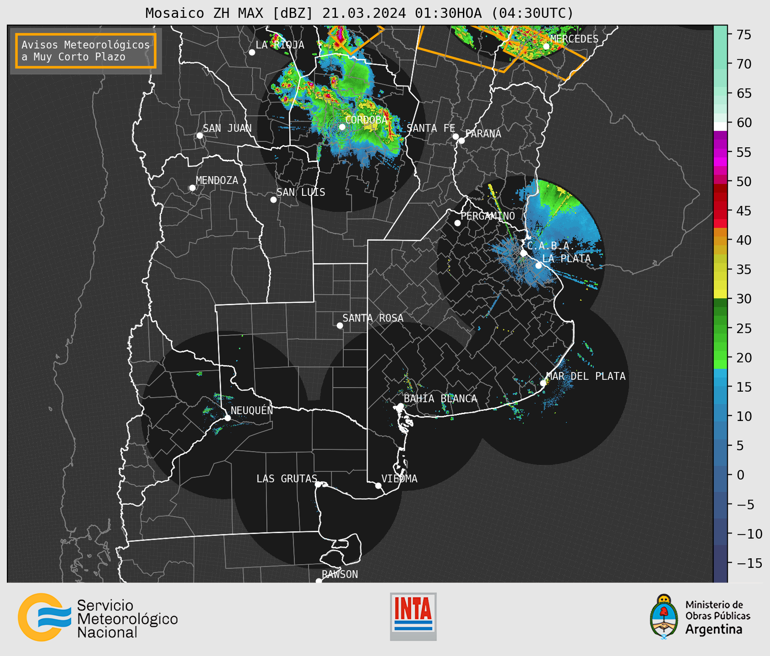Click the SAN JUAN city marker dot

point(199,135)
